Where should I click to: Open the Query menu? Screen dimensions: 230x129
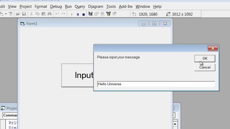tap(80, 6)
